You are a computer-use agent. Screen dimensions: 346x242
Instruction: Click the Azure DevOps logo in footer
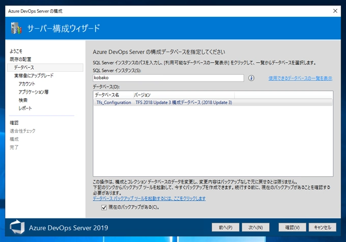tap(17, 227)
